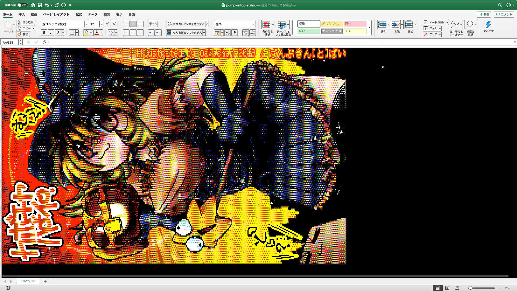Open the Insert ribbon tab

[22, 15]
